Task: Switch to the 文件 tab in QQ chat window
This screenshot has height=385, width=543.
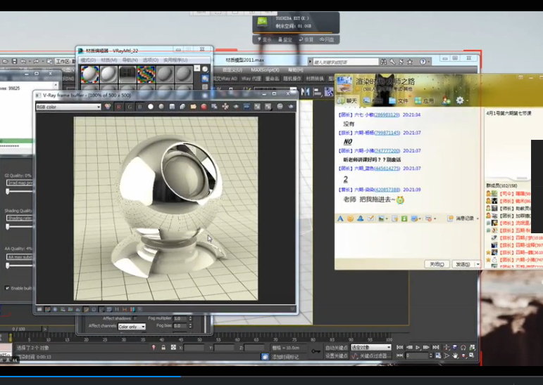Action: (x=399, y=101)
